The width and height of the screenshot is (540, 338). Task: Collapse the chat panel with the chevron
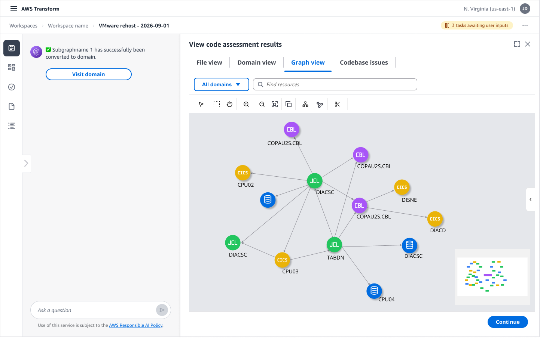pos(26,164)
